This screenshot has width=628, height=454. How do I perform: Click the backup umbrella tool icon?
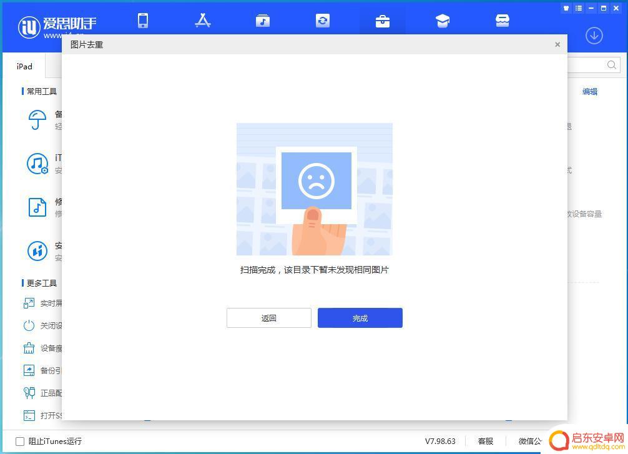(37, 120)
